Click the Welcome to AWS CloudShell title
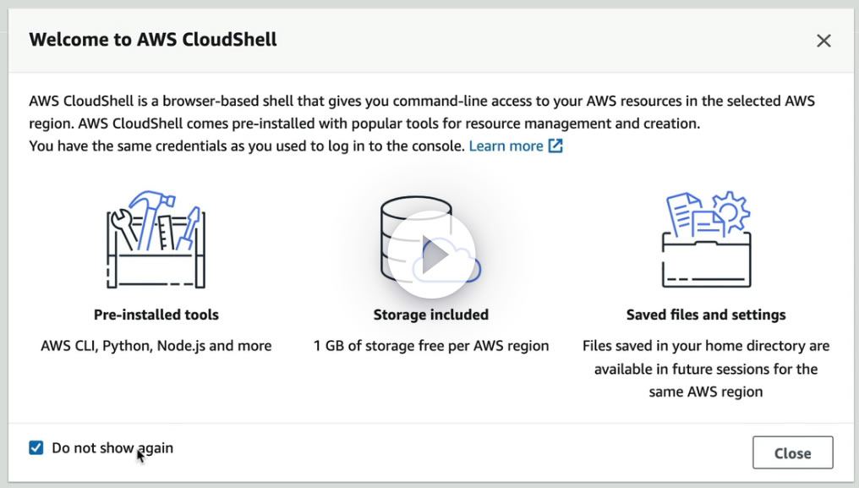The height and width of the screenshot is (488, 859). 153,40
